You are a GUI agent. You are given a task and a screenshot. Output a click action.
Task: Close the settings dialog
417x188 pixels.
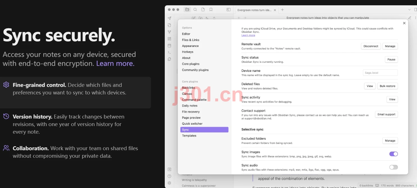(404, 23)
